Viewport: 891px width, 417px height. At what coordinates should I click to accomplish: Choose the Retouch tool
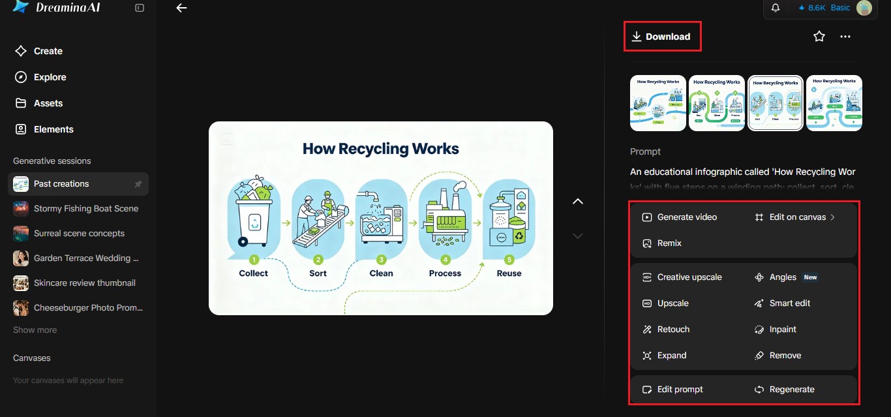pyautogui.click(x=666, y=330)
